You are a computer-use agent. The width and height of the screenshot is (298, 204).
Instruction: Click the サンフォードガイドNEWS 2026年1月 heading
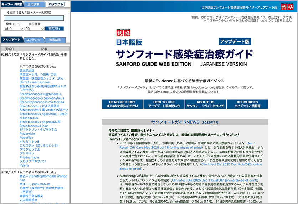(x=185, y=122)
